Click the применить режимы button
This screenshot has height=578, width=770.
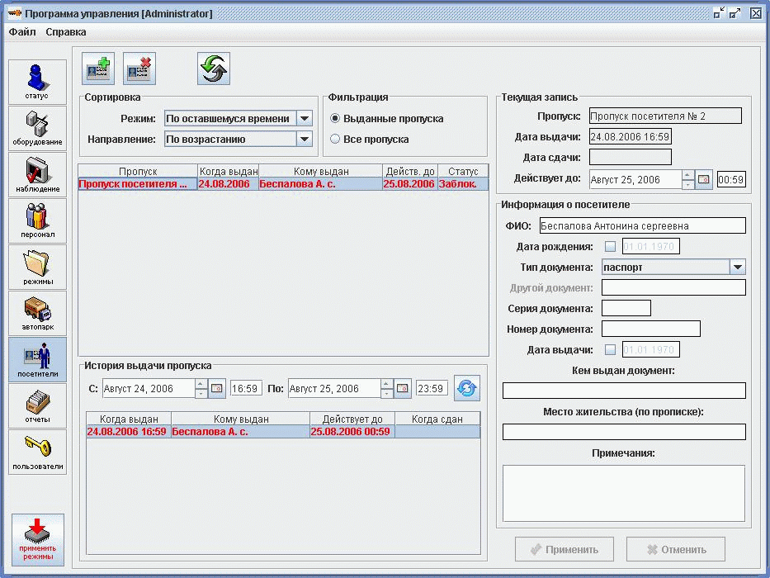click(x=38, y=539)
